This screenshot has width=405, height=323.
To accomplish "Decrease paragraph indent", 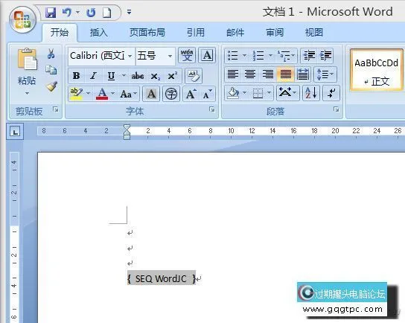I will pyautogui.click(x=309, y=55).
